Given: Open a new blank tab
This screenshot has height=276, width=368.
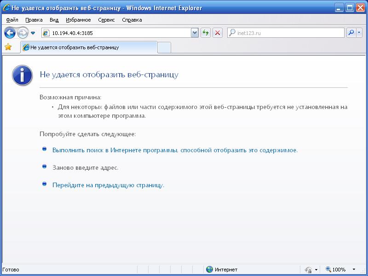Looking at the screenshot, I should 164,47.
